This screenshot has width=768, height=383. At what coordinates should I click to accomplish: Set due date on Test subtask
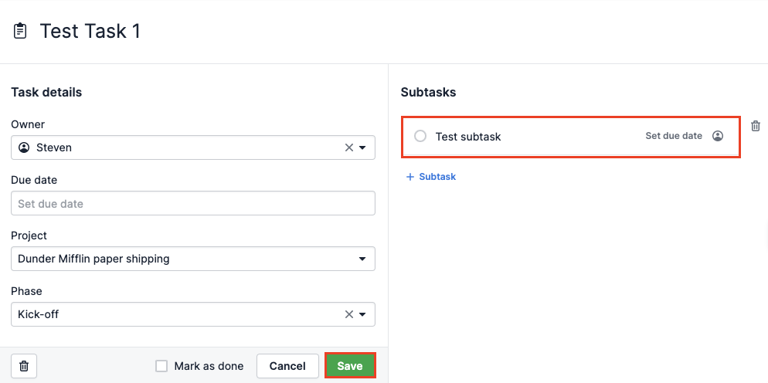674,136
